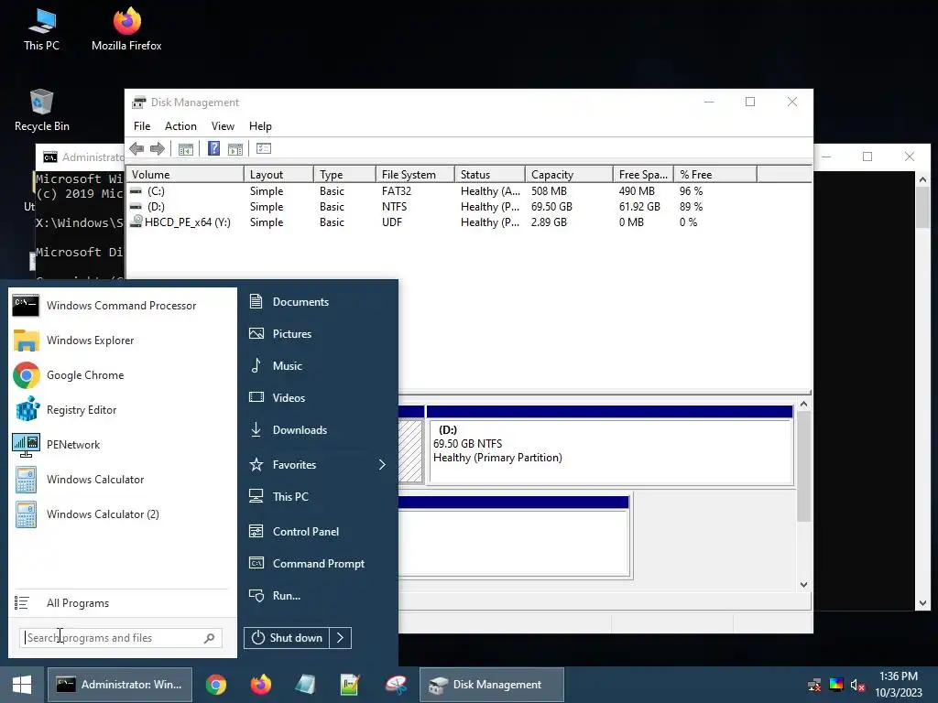
Task: Open the View menu in Disk Management
Action: point(223,126)
